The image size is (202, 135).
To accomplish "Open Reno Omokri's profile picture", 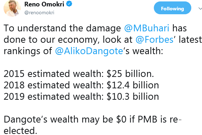I will 12,8.
